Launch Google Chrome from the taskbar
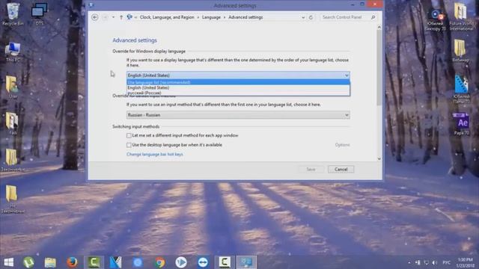Image resolution: width=479 pixels, height=269 pixels. (x=159, y=262)
